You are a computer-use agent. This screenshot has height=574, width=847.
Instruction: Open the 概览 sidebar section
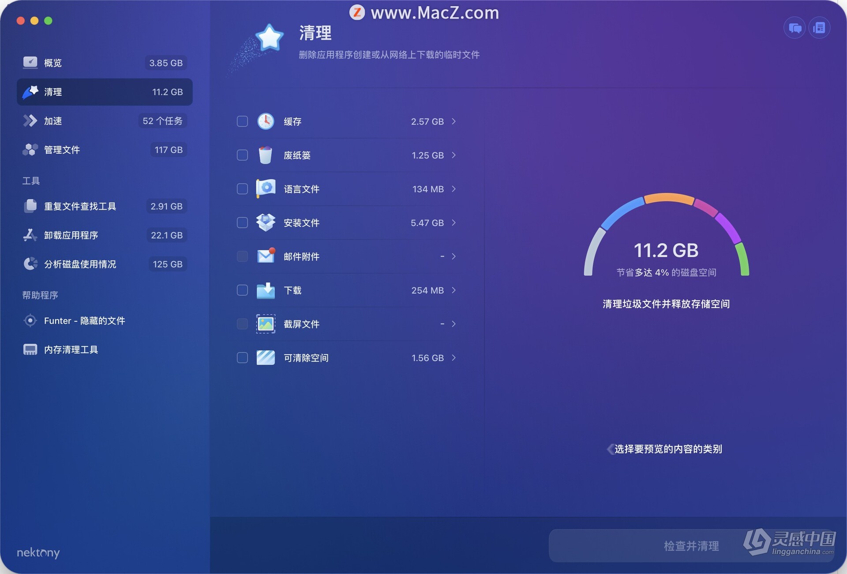pos(105,63)
